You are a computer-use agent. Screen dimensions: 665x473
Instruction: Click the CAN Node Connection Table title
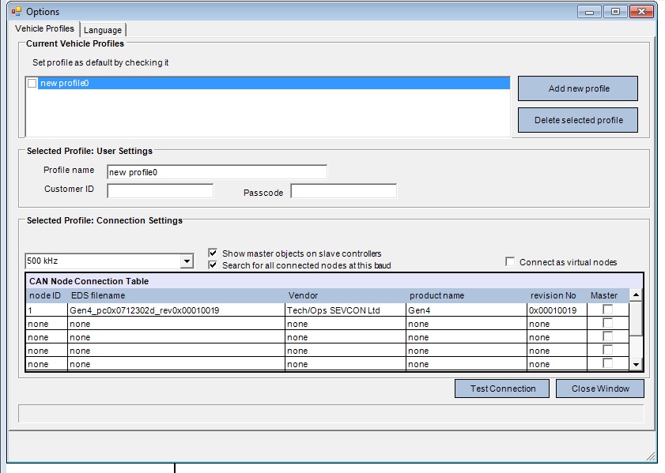pyautogui.click(x=89, y=281)
